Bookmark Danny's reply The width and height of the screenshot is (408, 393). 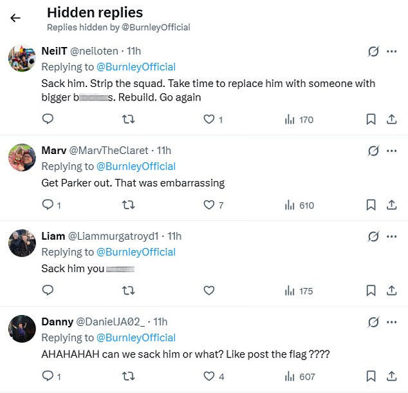click(371, 376)
